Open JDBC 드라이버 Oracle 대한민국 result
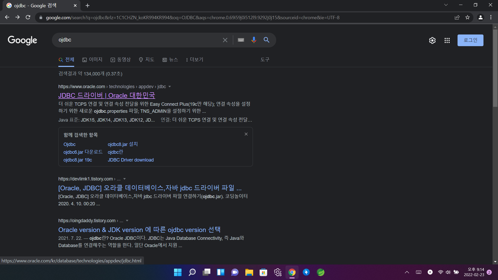 (107, 95)
